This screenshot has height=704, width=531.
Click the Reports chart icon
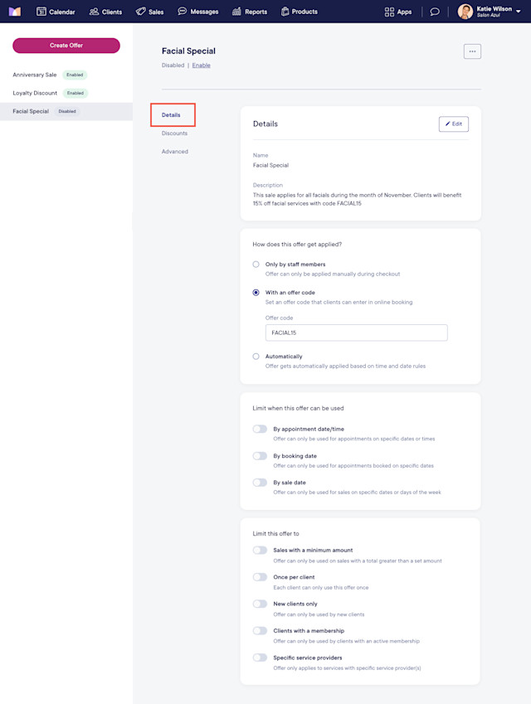coord(236,12)
